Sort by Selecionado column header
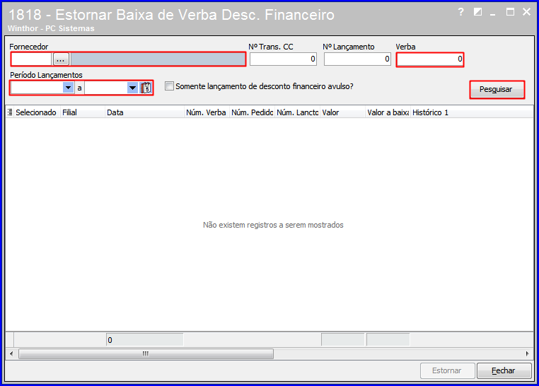Screen dimensions: 539x386 pos(37,112)
